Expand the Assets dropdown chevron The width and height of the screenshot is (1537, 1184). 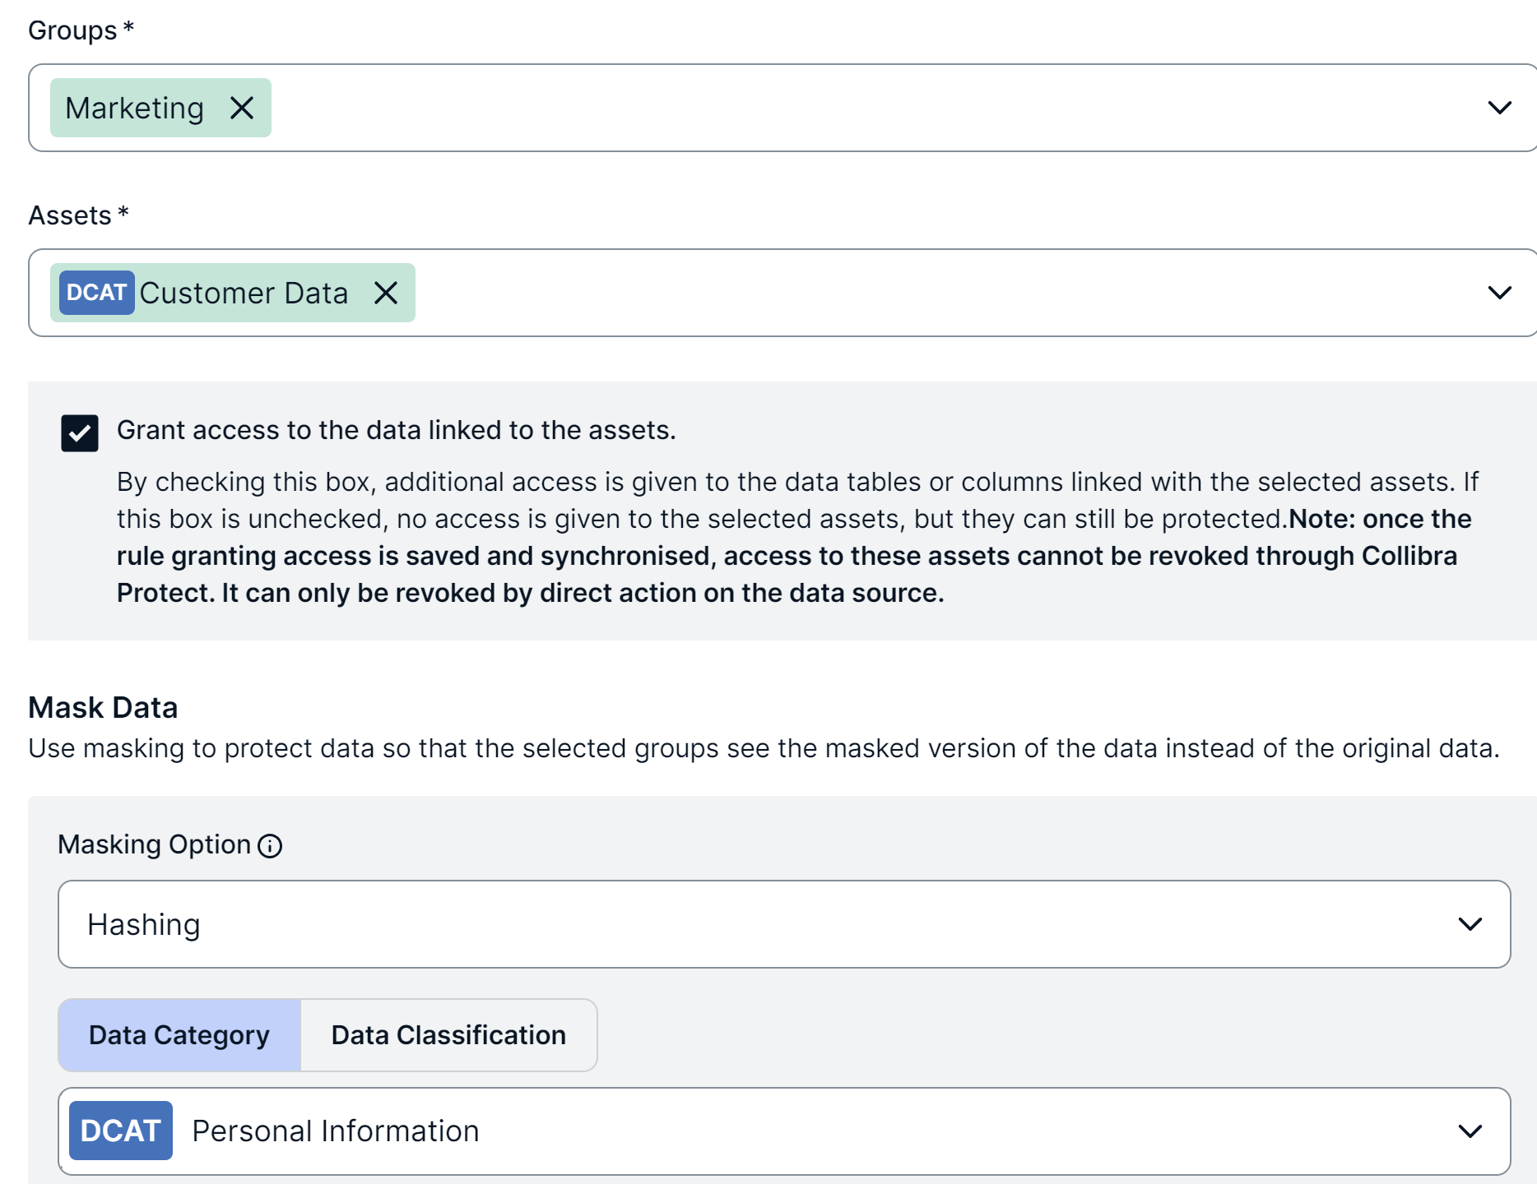point(1499,293)
